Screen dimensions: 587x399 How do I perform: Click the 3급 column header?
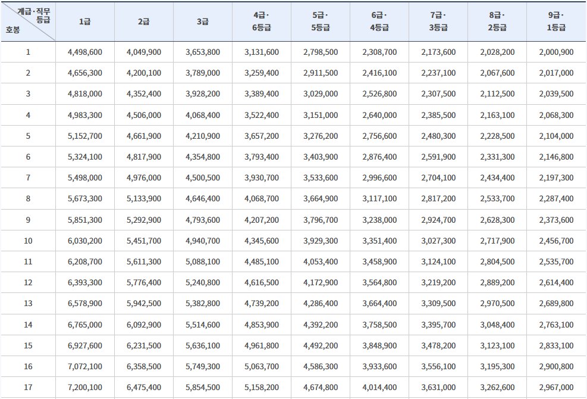tap(203, 22)
